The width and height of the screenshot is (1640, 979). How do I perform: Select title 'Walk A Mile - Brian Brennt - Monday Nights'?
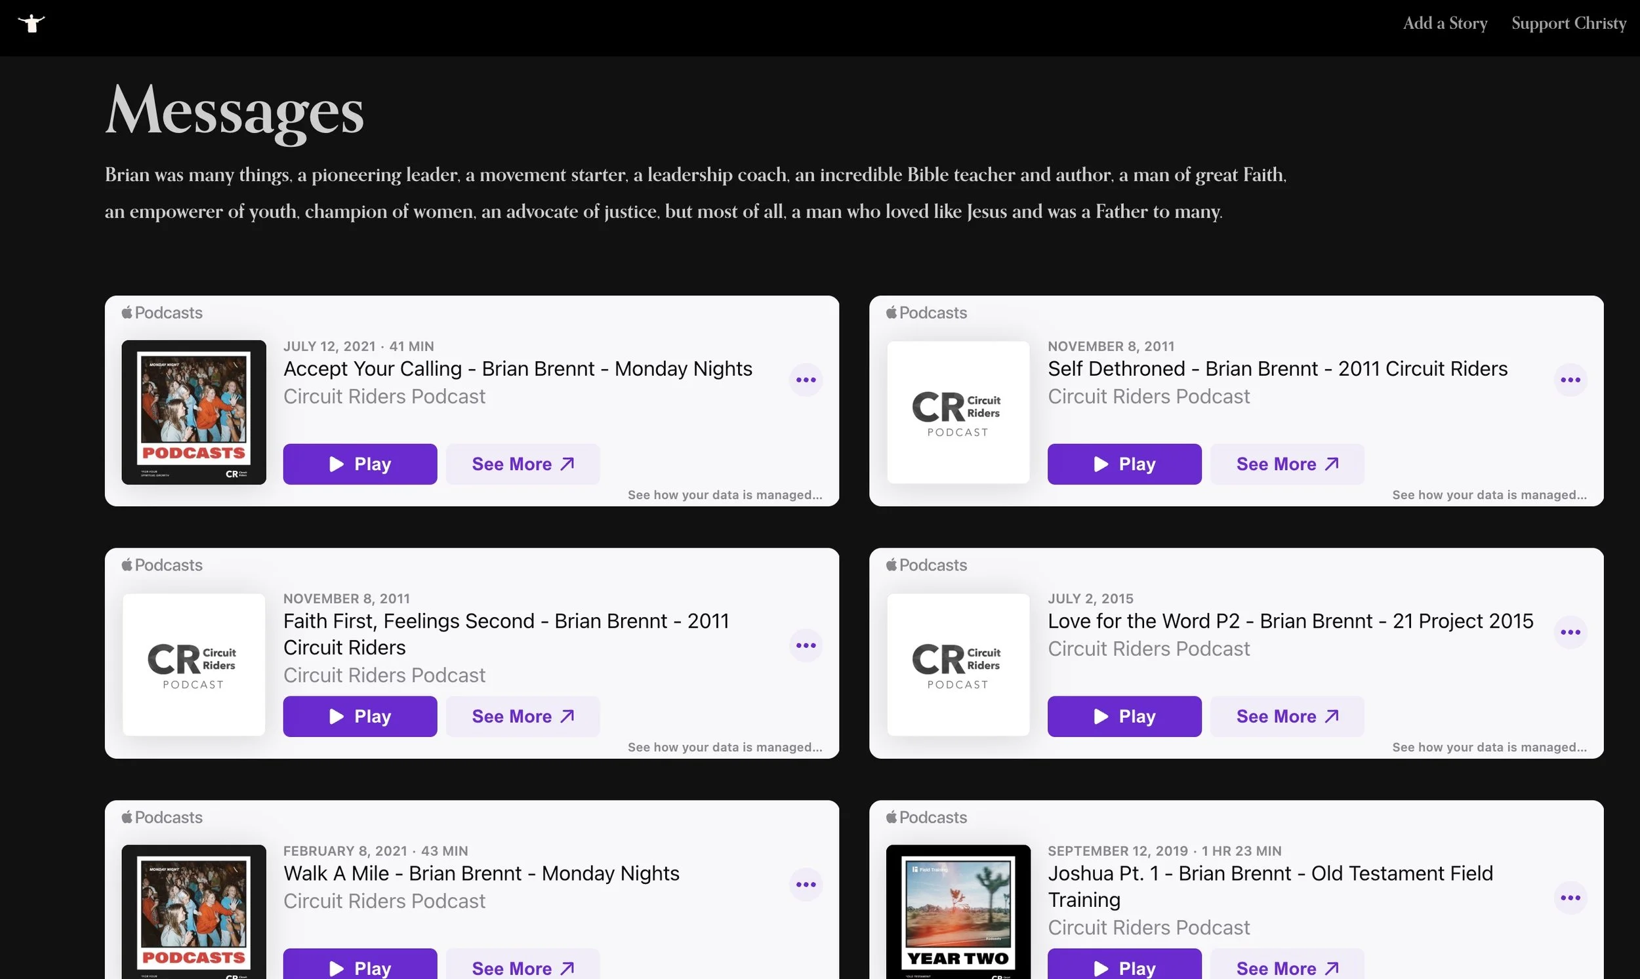click(x=481, y=873)
